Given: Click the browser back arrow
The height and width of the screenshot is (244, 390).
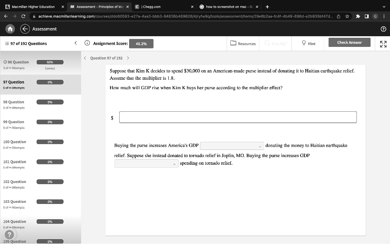Looking at the screenshot, I should tap(6, 16).
